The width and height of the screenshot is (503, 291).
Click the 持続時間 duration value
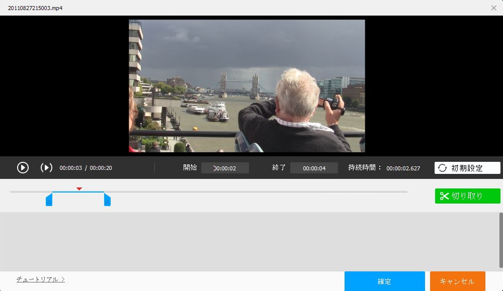point(403,168)
